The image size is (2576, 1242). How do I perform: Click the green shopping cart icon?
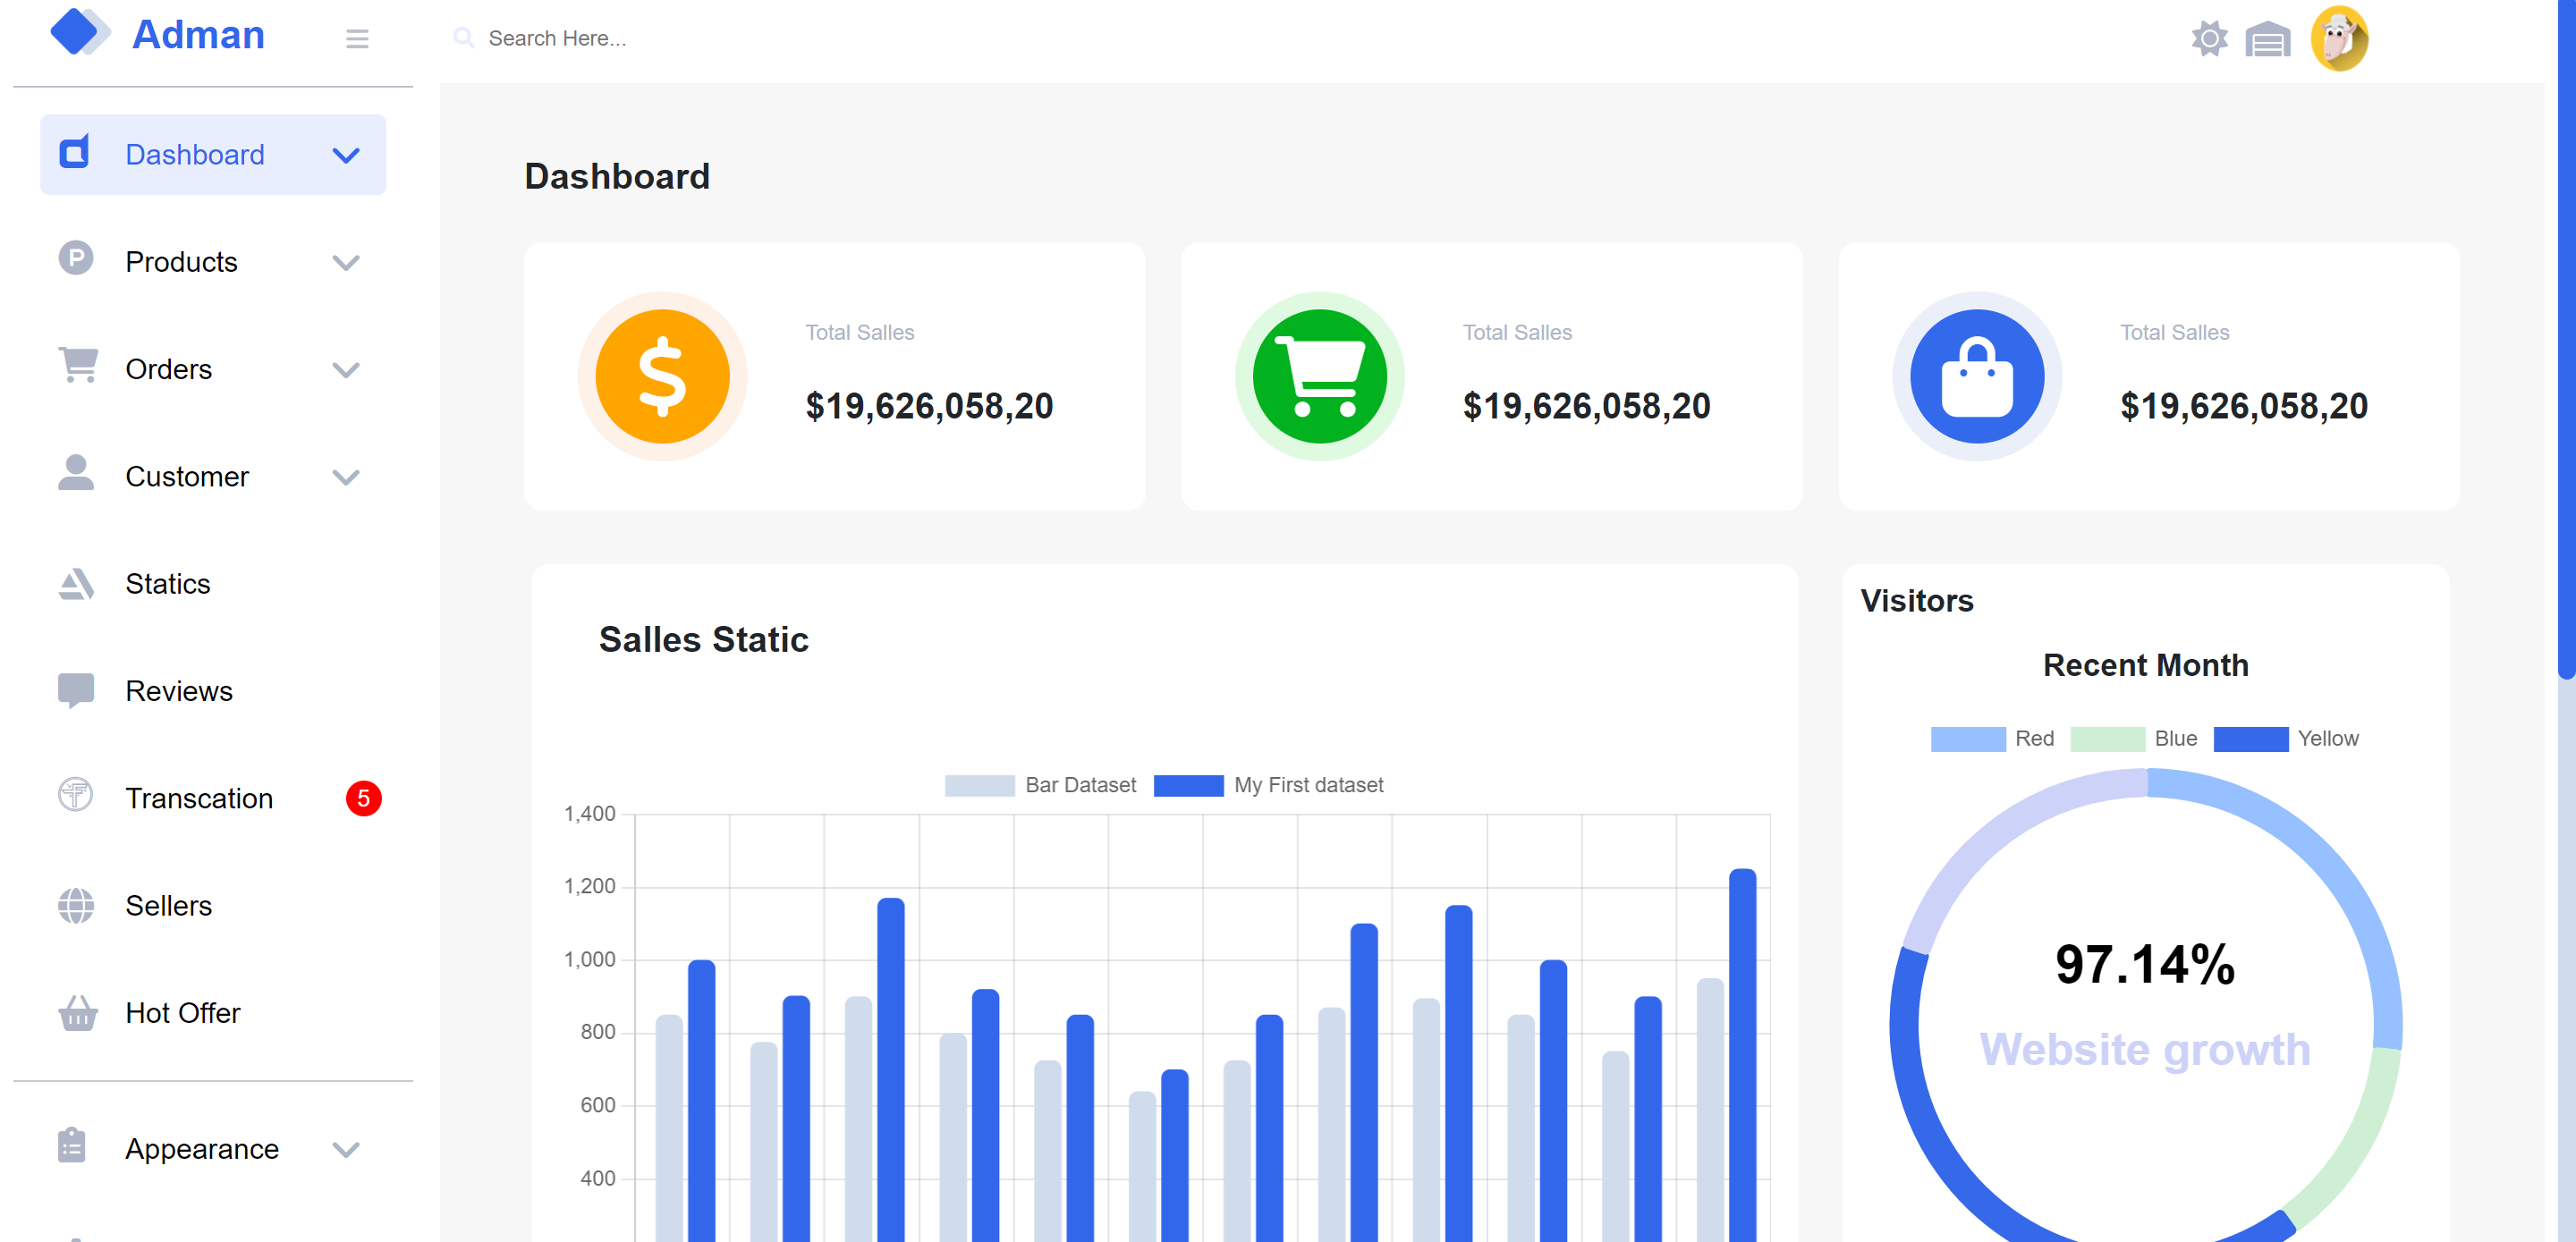click(1319, 376)
